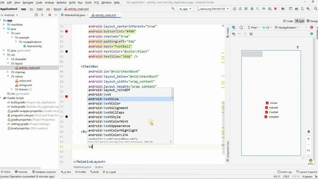Image resolution: width=318 pixels, height=179 pixels.
Task: Open the Profiler tool window
Action: (x=80, y=172)
